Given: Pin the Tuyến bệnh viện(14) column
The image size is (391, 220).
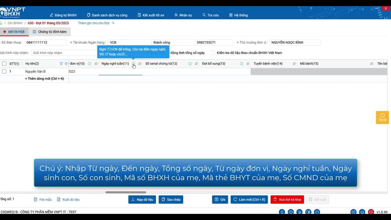Looking at the screenshot, I should pyautogui.click(x=294, y=64).
